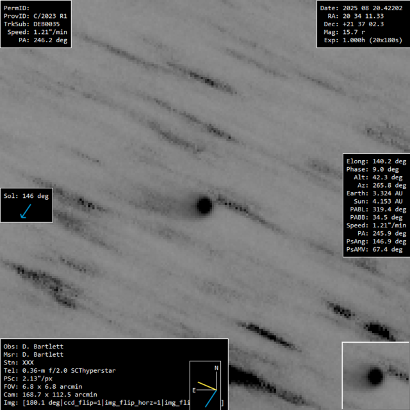Select the Tel 0.36-m f/2.0 SCHyperstar line
This screenshot has height=410, width=410.
pyautogui.click(x=51, y=370)
